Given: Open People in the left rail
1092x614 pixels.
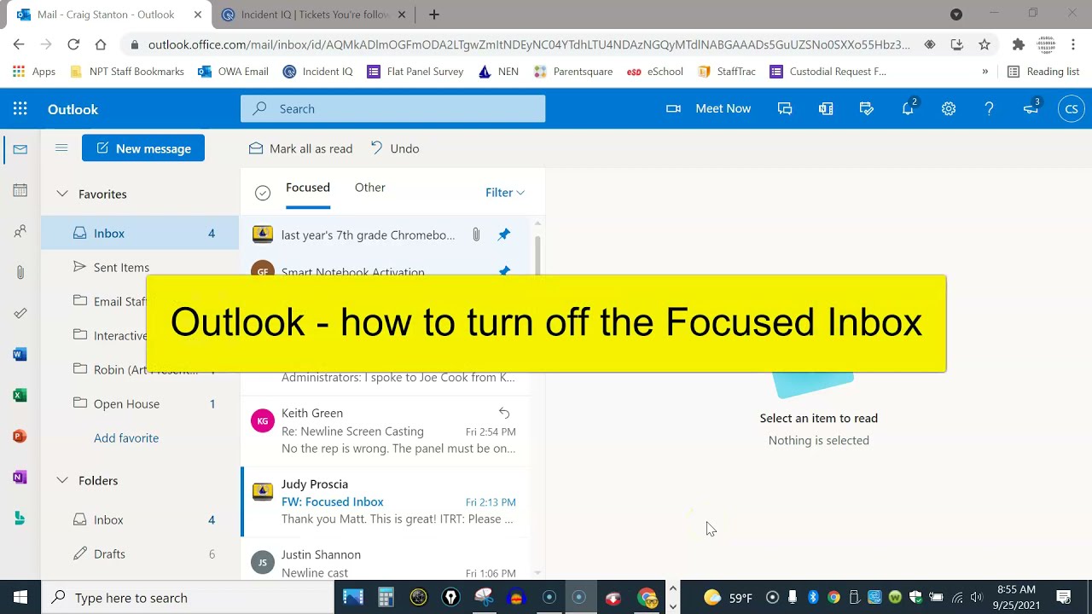Looking at the screenshot, I should pyautogui.click(x=20, y=231).
